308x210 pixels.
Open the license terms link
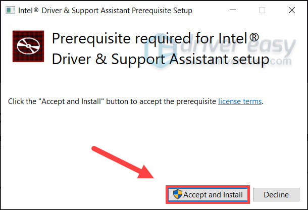point(240,101)
